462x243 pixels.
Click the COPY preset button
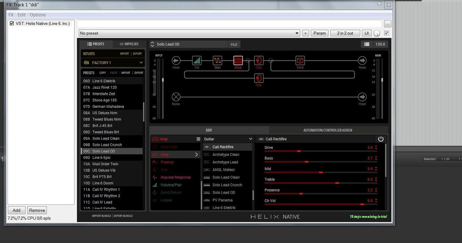coord(103,73)
